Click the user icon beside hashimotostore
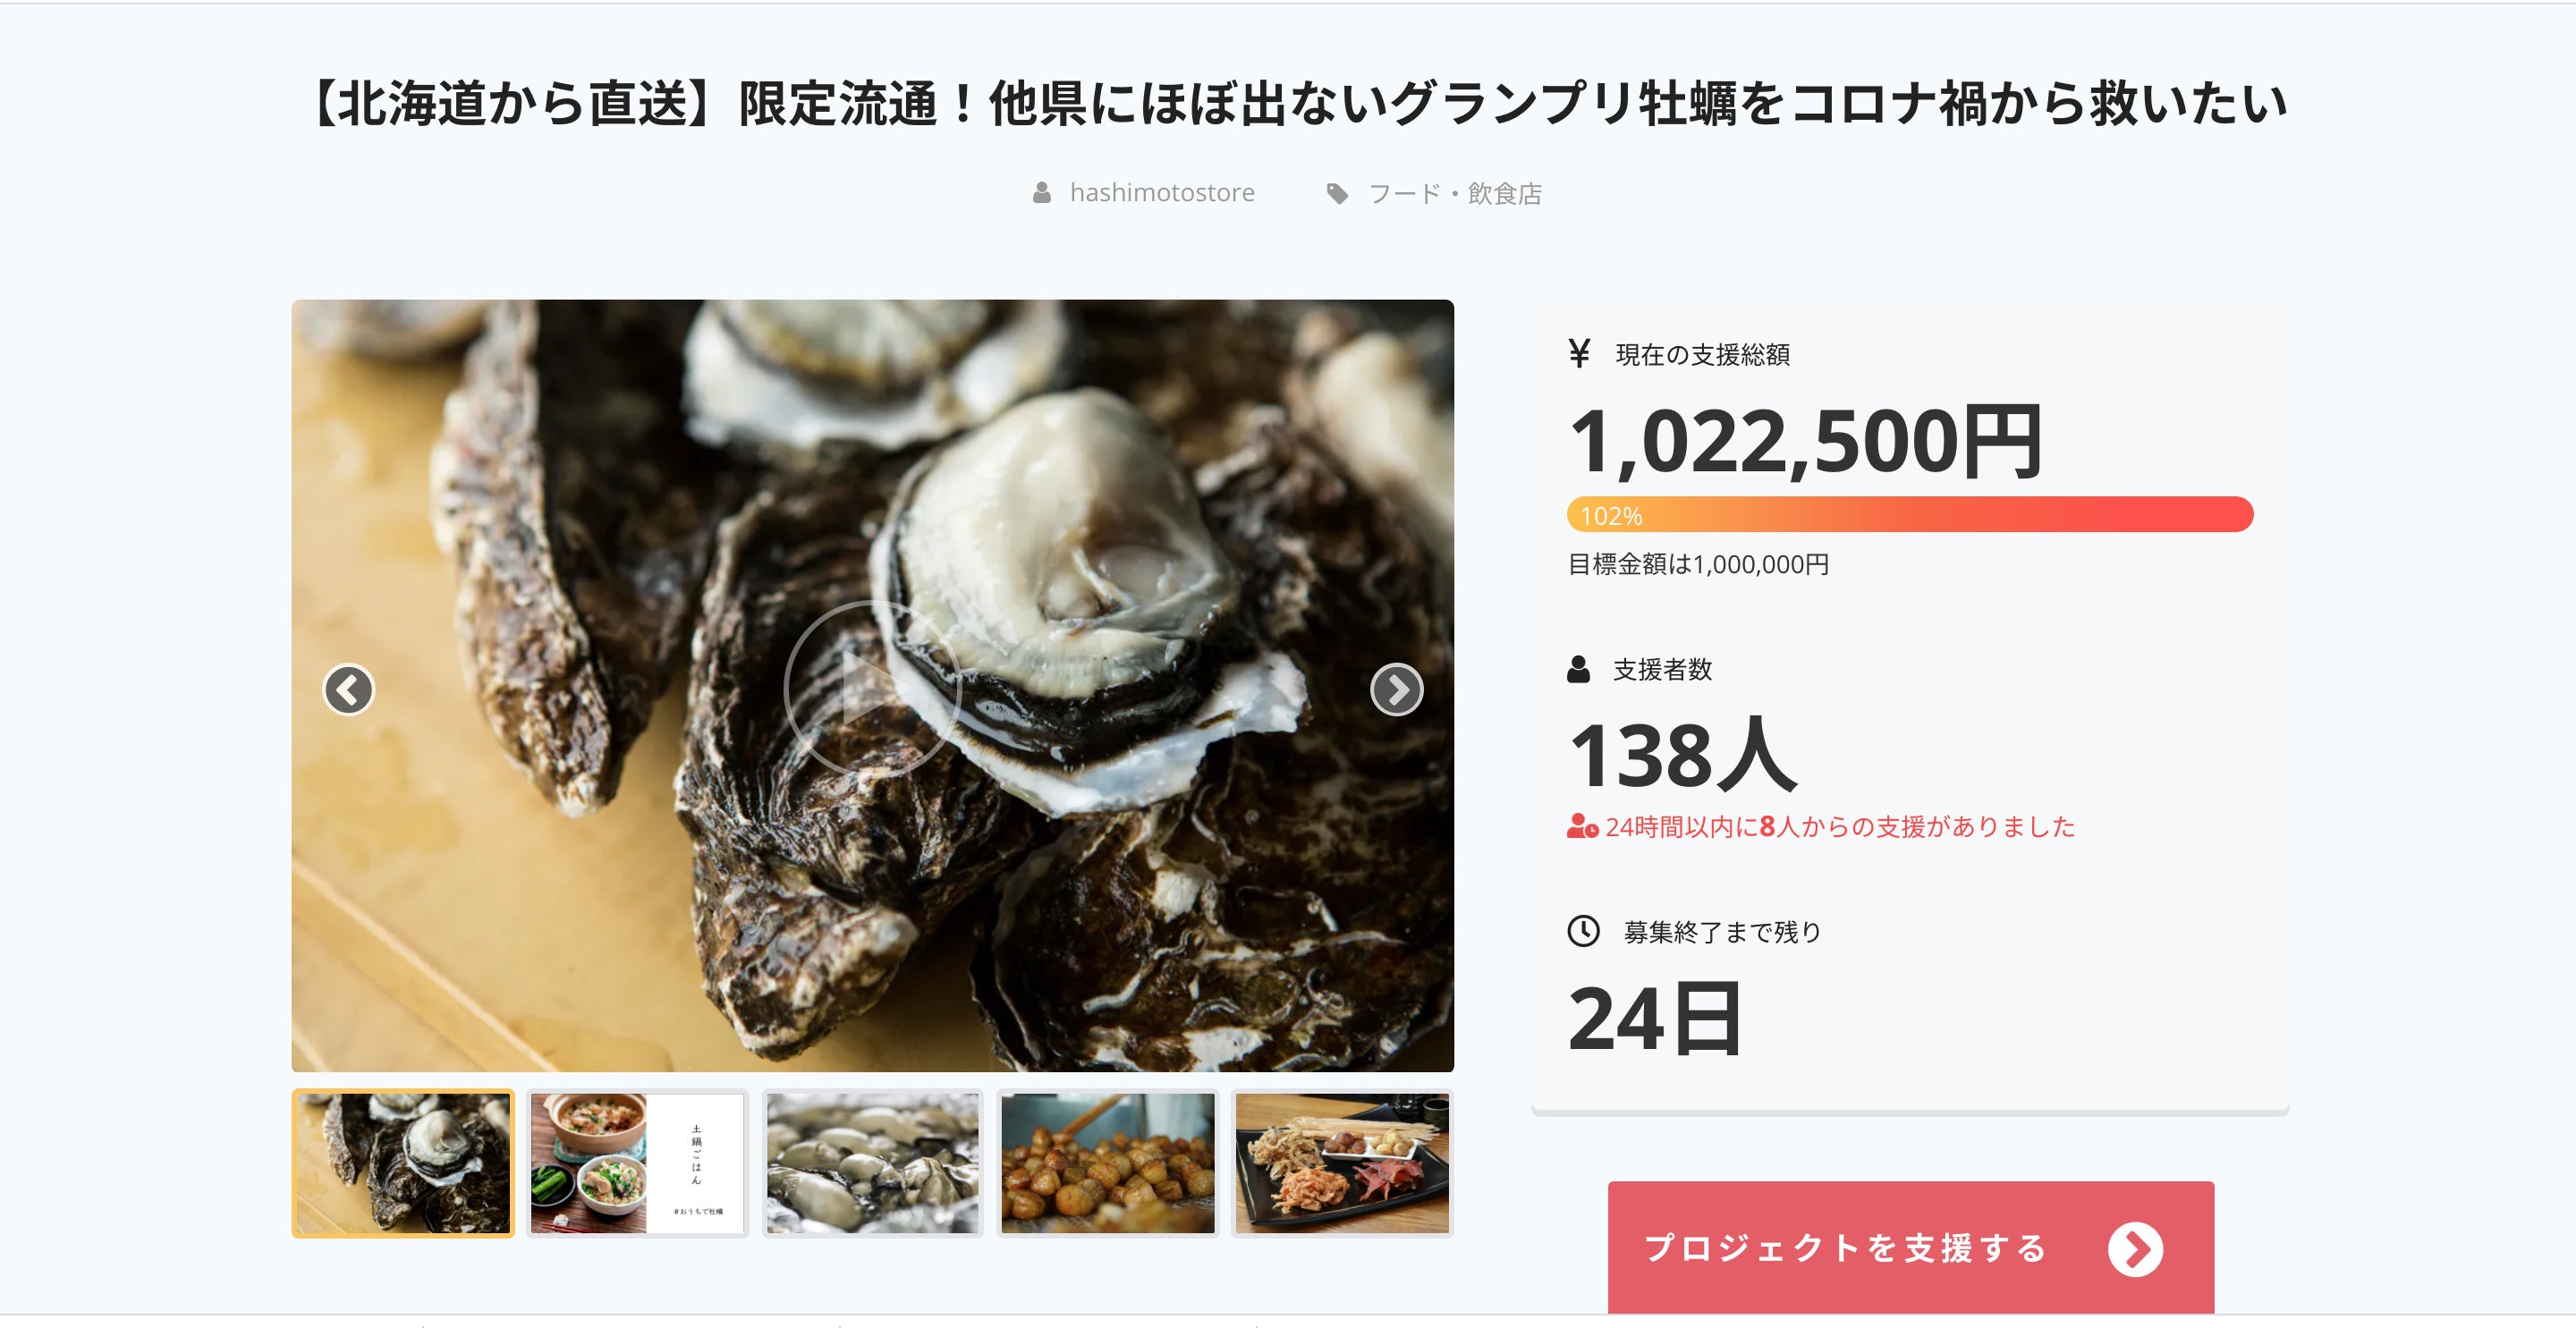Image resolution: width=2576 pixels, height=1328 pixels. pyautogui.click(x=1041, y=192)
